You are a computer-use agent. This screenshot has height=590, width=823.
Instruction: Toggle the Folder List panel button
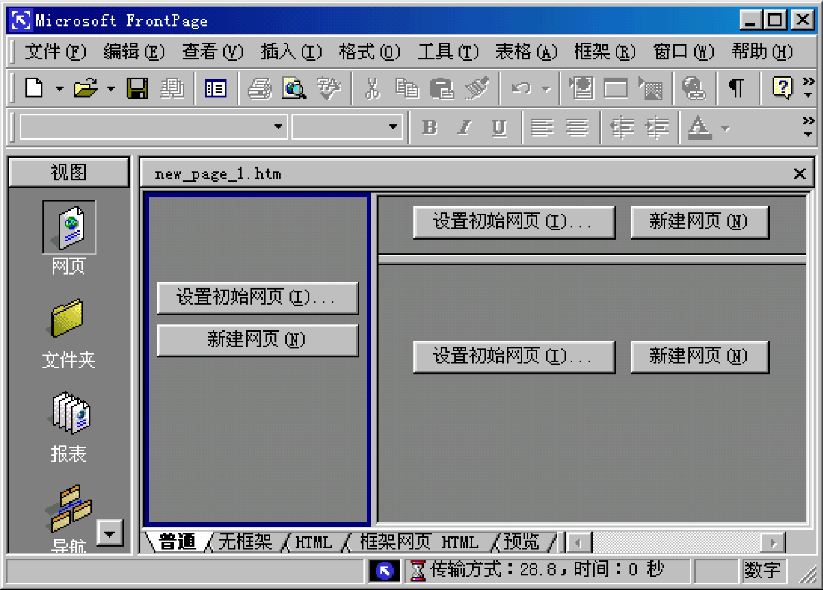point(216,88)
